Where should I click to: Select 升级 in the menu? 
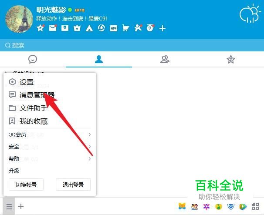coord(50,171)
